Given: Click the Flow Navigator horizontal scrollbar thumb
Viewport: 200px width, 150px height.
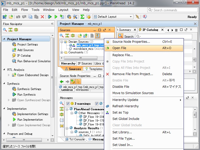Looking at the screenshot, I should 24,140.
